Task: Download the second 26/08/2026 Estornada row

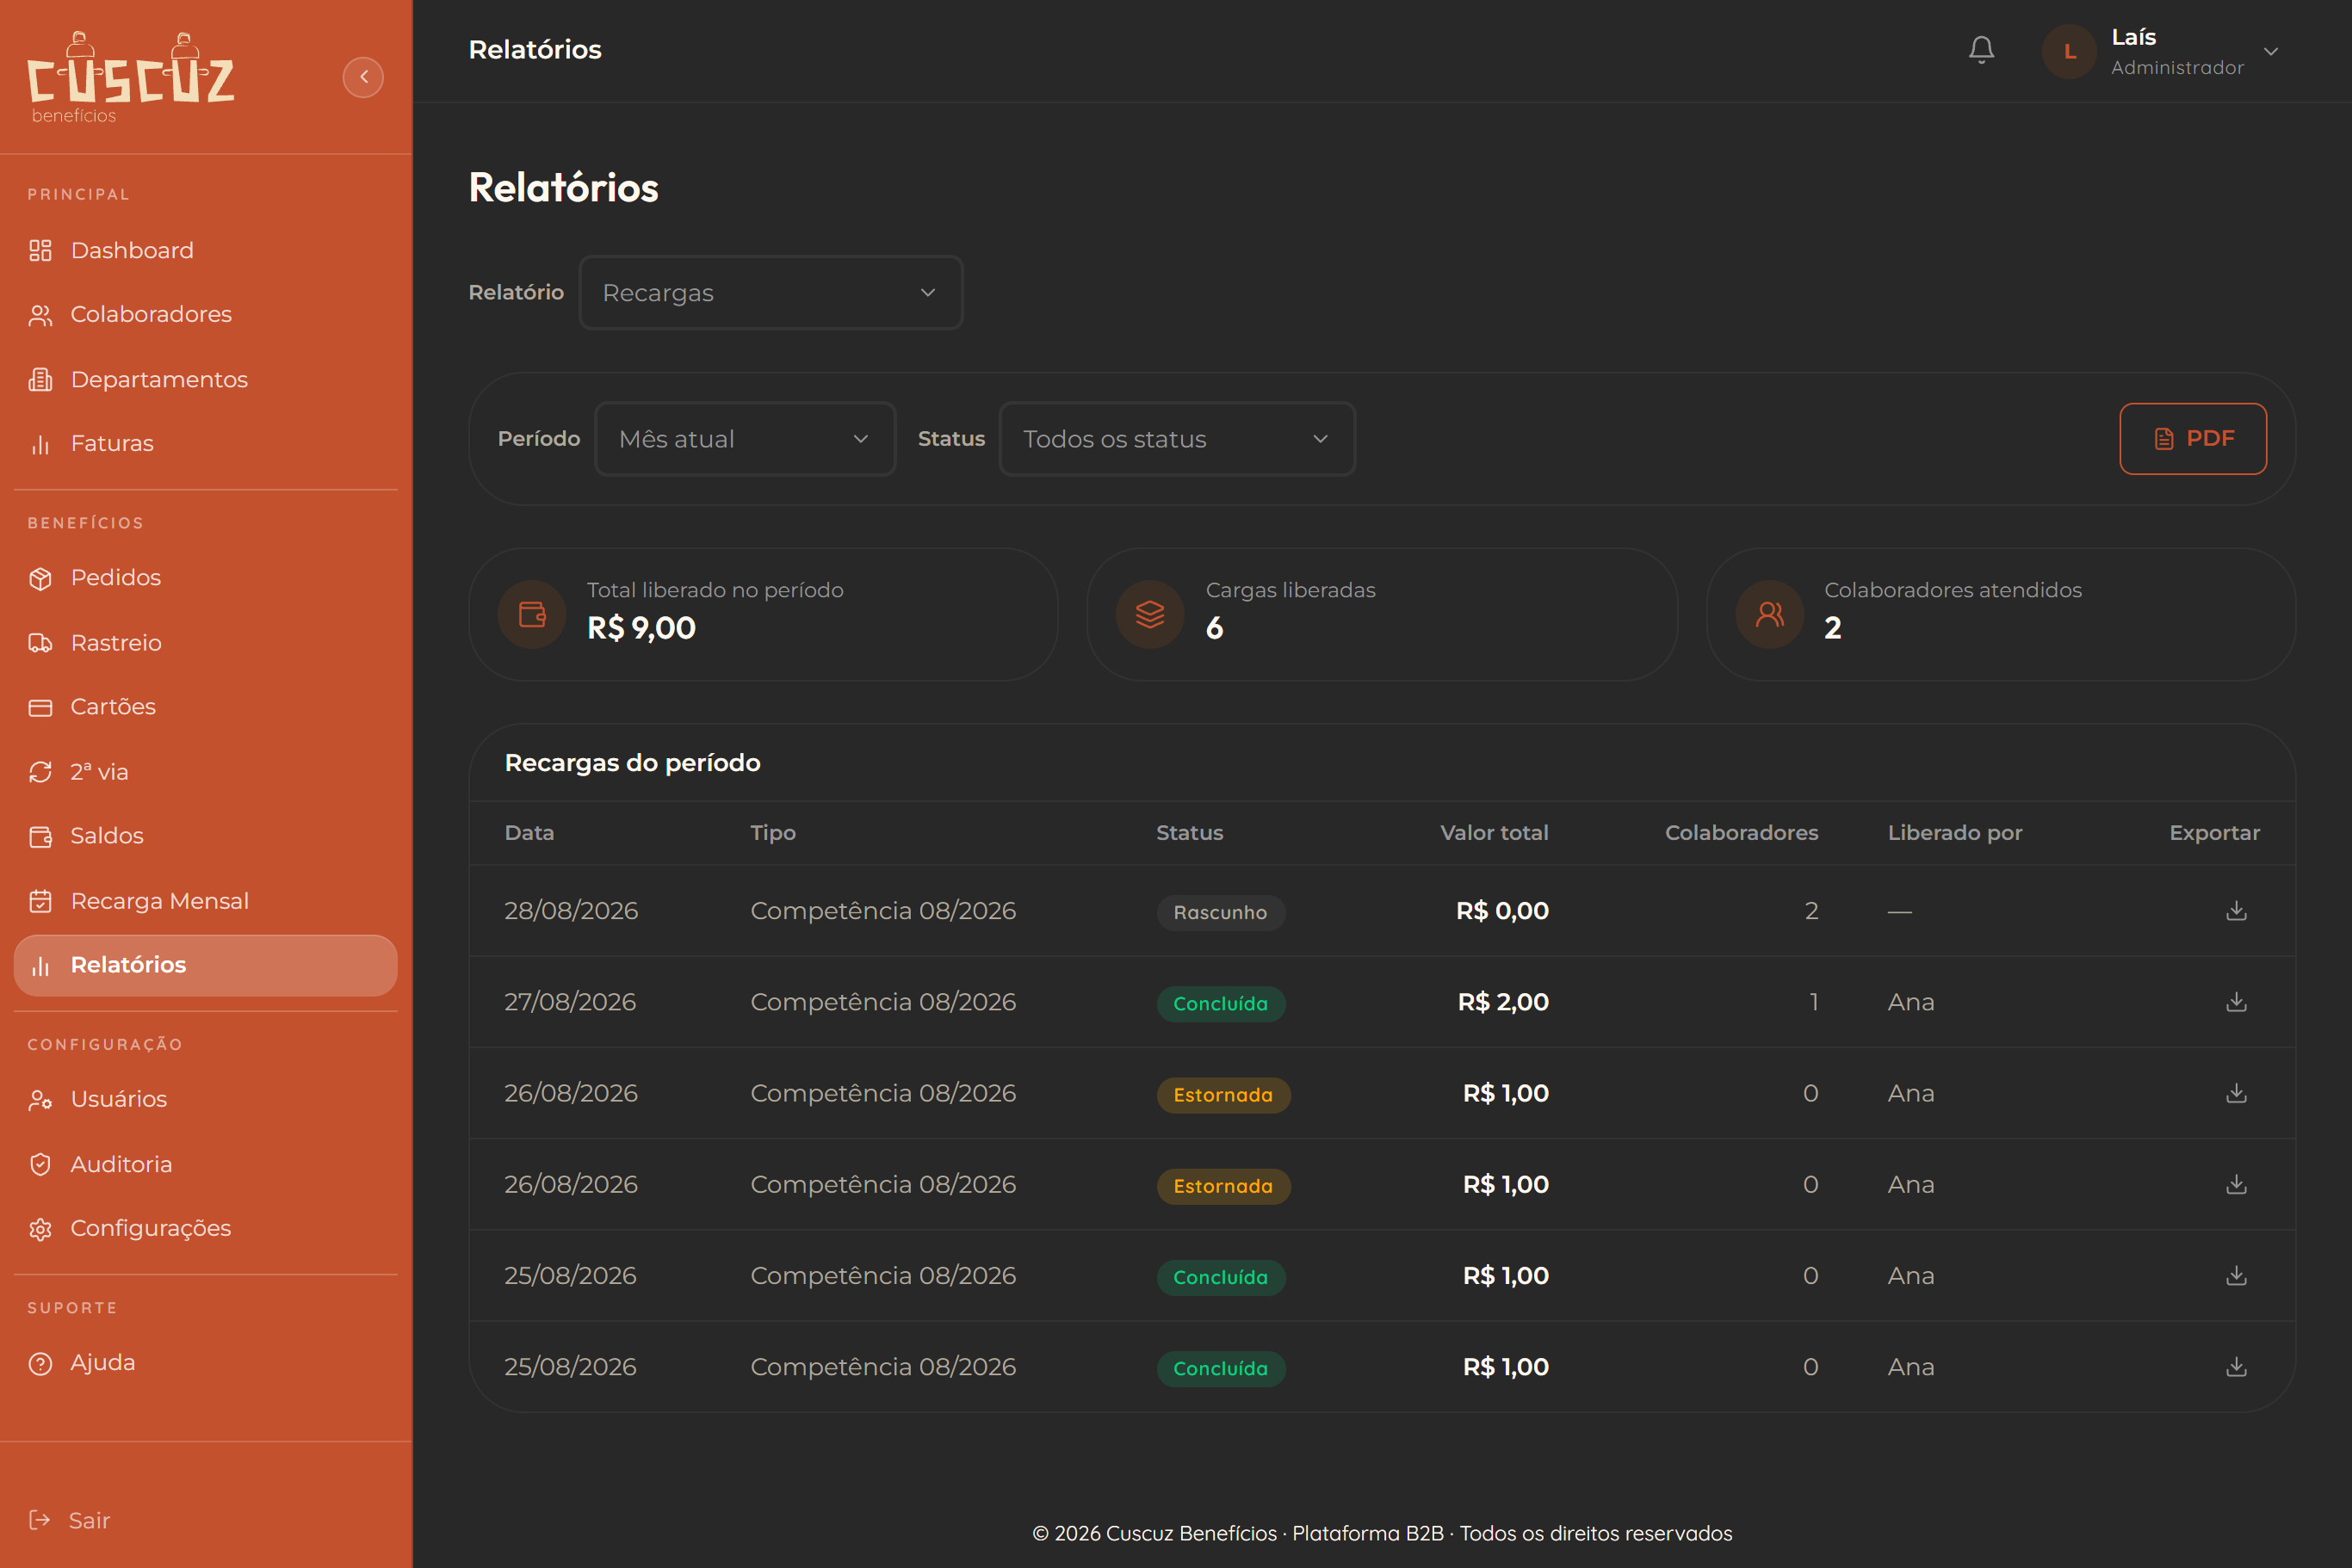Action: (2236, 1184)
